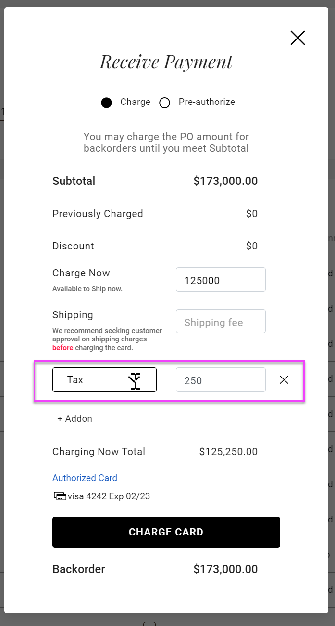Click the Subtotal $173,000.00 amount
This screenshot has height=626, width=335.
[x=225, y=182]
